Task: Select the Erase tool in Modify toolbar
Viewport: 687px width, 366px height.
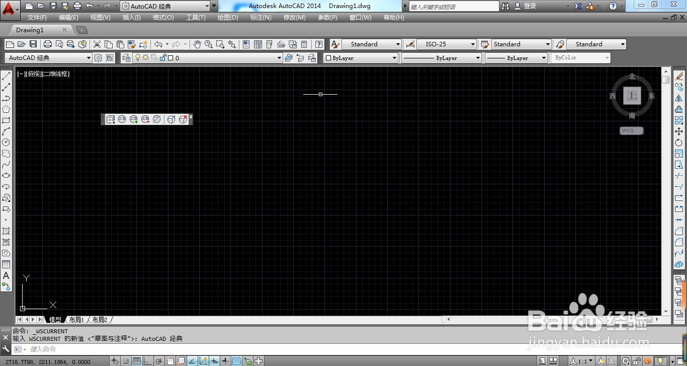Action: click(679, 76)
